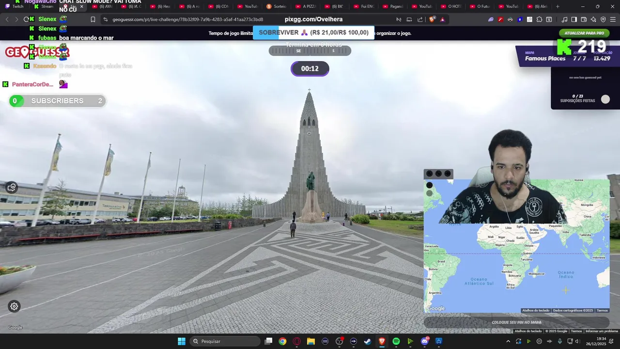
Task: Open Task View on the taskbar
Action: coord(269,341)
